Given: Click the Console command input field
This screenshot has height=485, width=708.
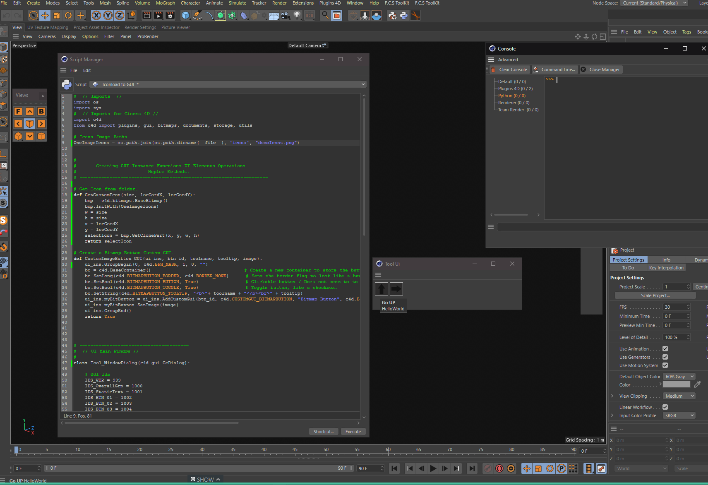Looking at the screenshot, I should click(602, 227).
